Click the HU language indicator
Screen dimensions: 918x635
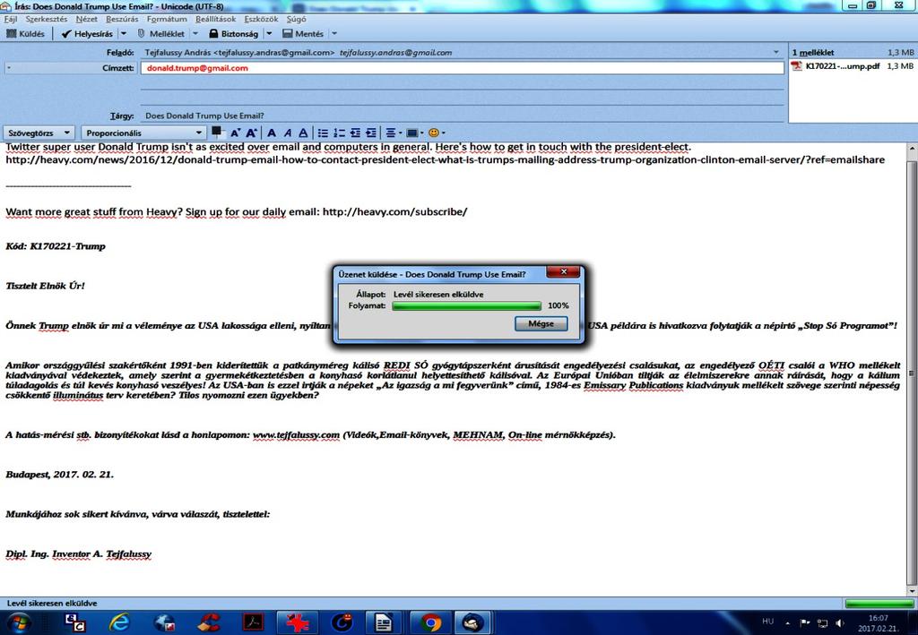click(x=767, y=622)
